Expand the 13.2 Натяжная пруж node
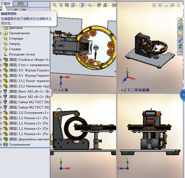Screen dimensions: 185x178 [x=1, y=86]
